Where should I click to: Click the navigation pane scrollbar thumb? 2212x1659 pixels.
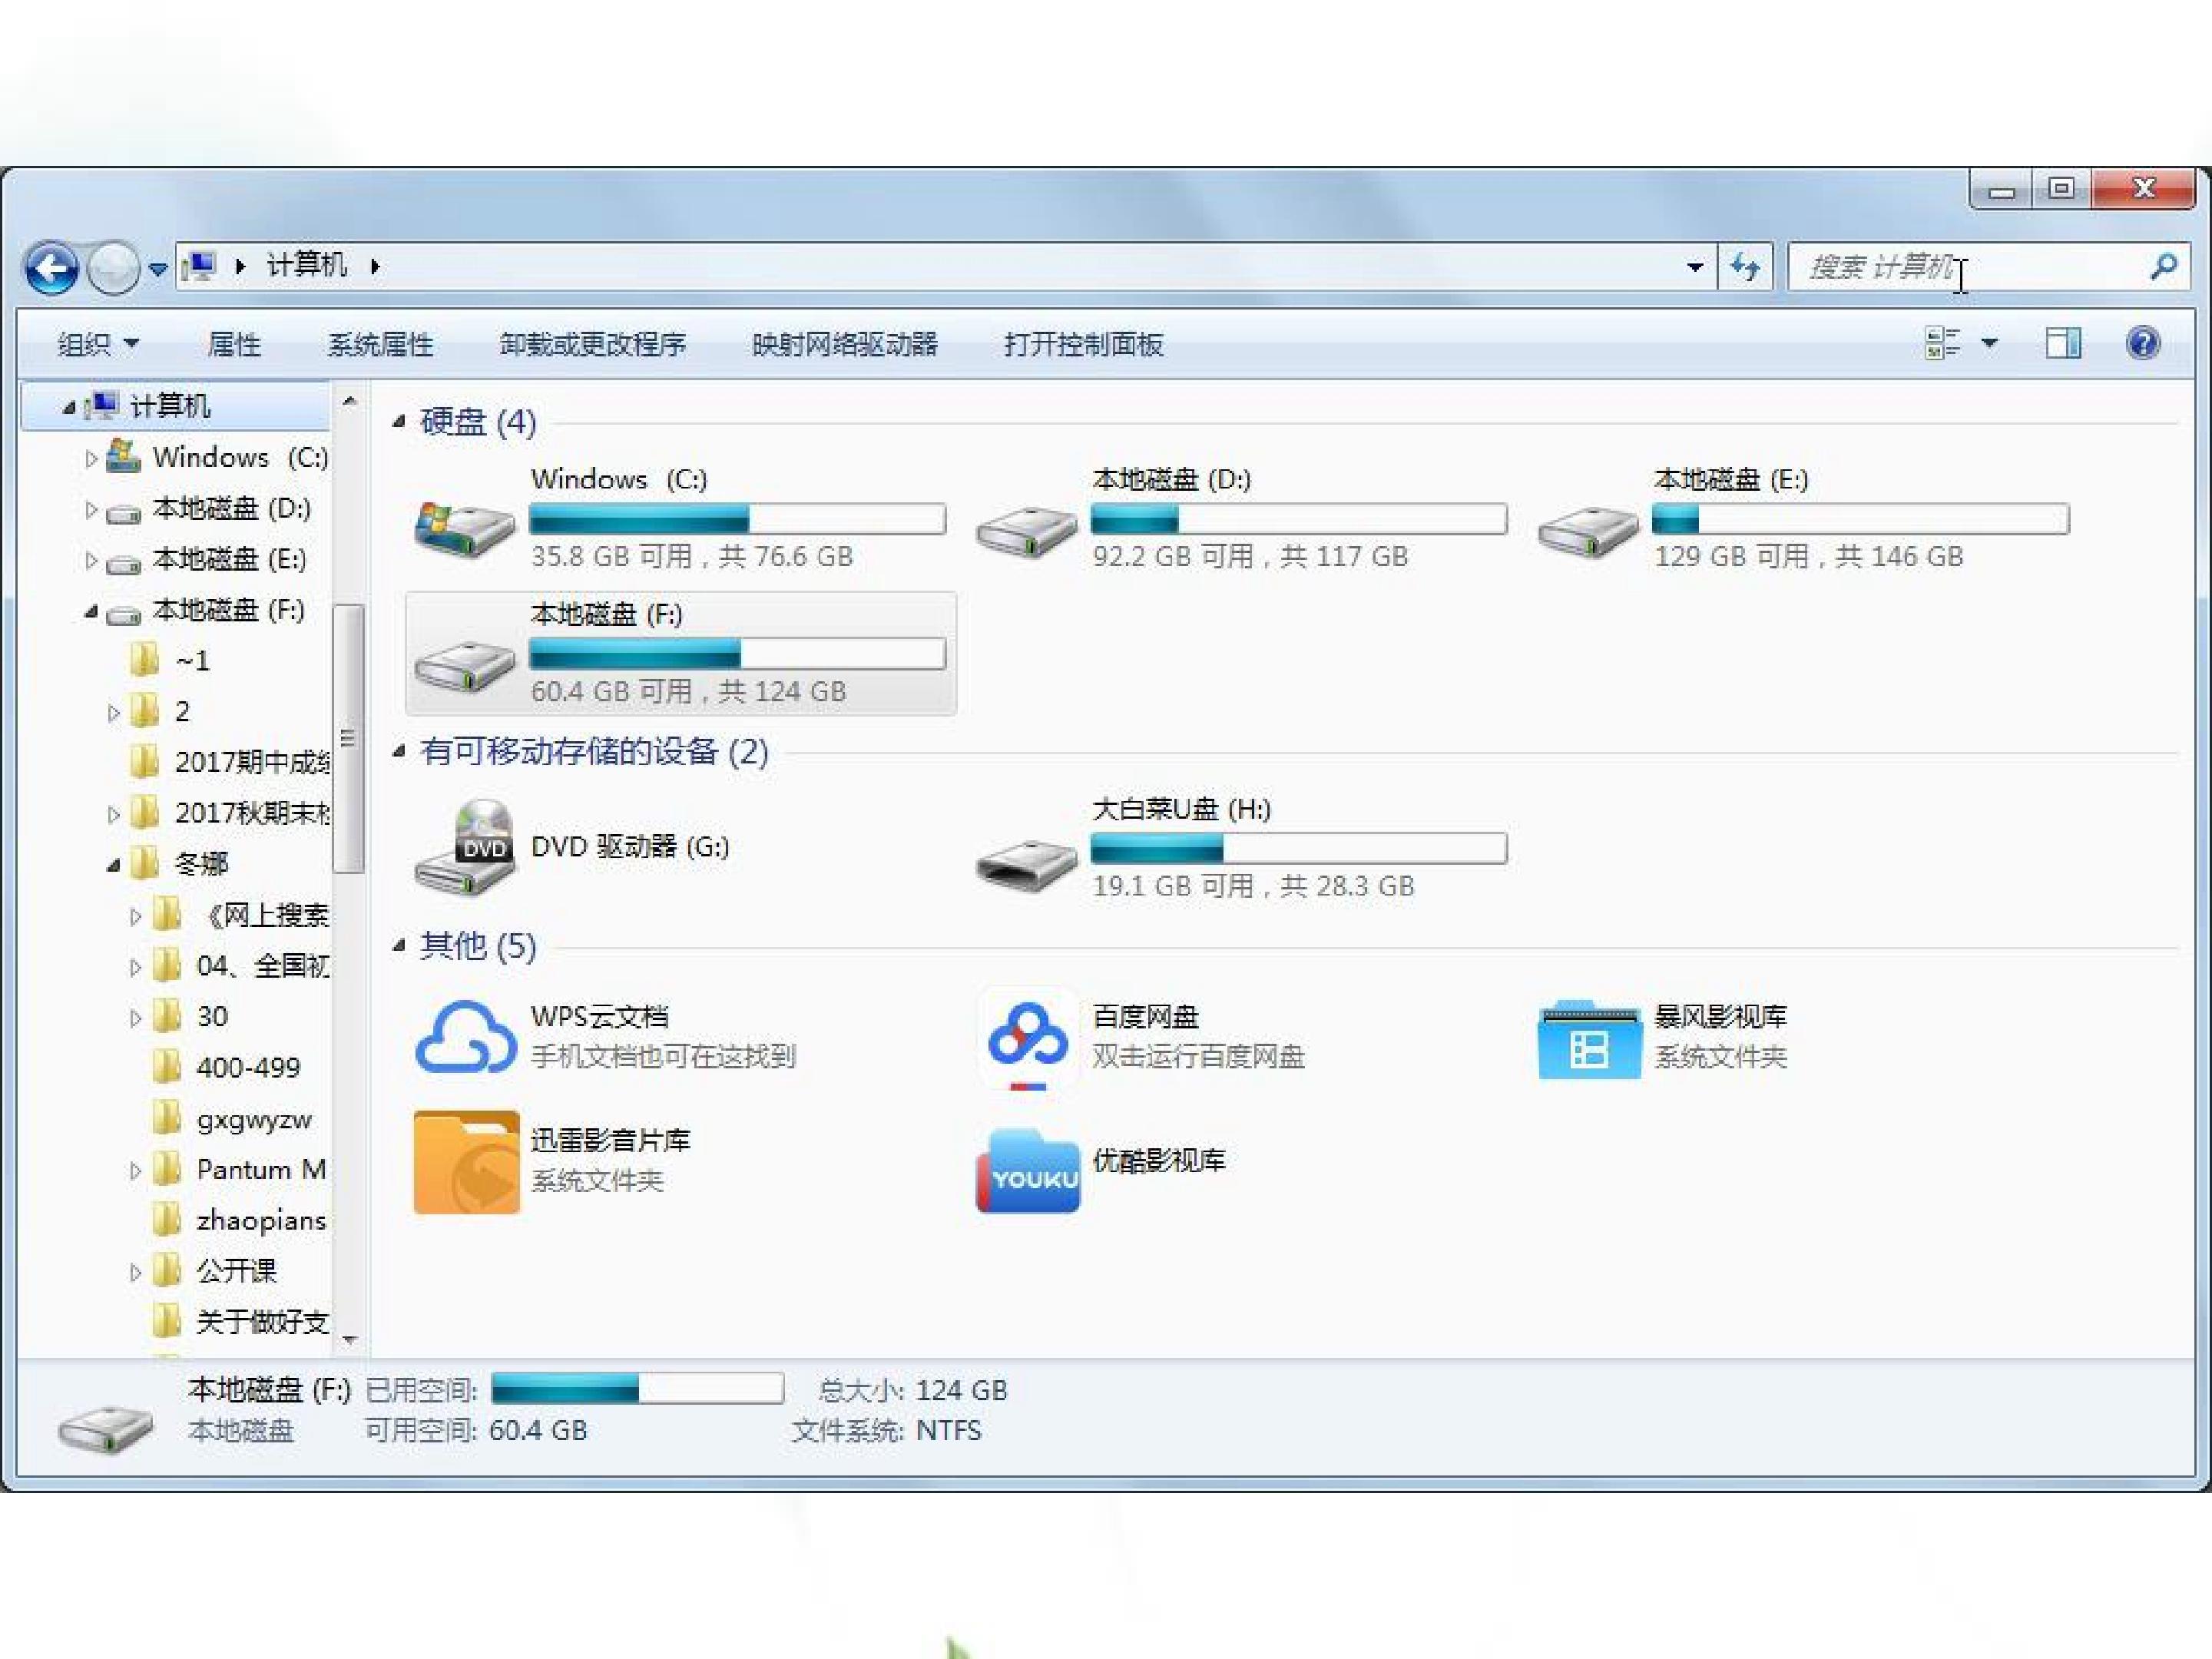(x=348, y=739)
